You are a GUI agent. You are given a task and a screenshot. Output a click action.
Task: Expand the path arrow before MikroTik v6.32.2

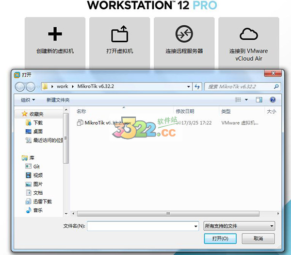(73, 86)
